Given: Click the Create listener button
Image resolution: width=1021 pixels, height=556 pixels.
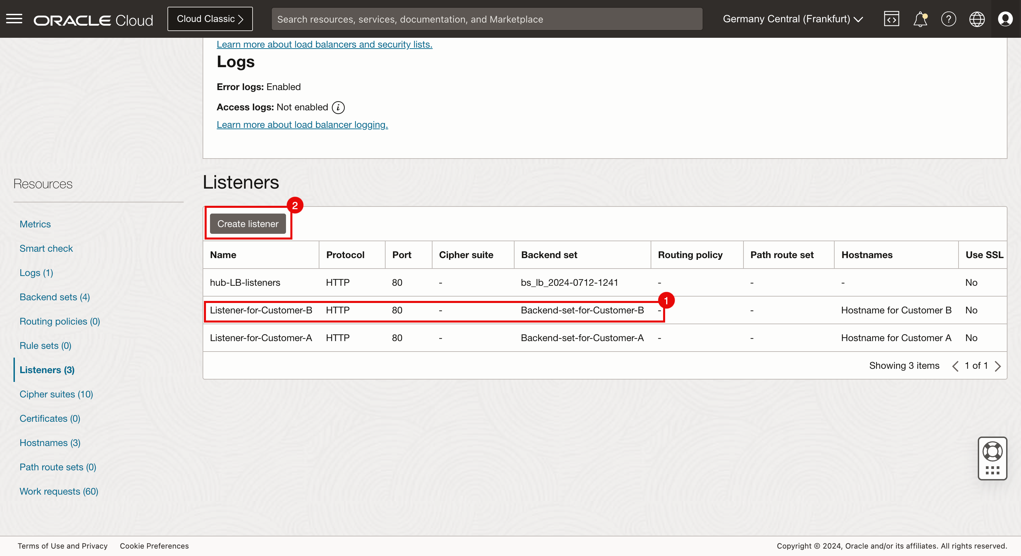Looking at the screenshot, I should (248, 224).
